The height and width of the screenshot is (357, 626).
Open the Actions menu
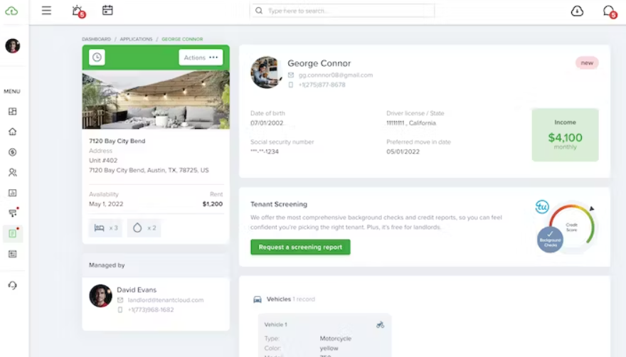pos(201,58)
